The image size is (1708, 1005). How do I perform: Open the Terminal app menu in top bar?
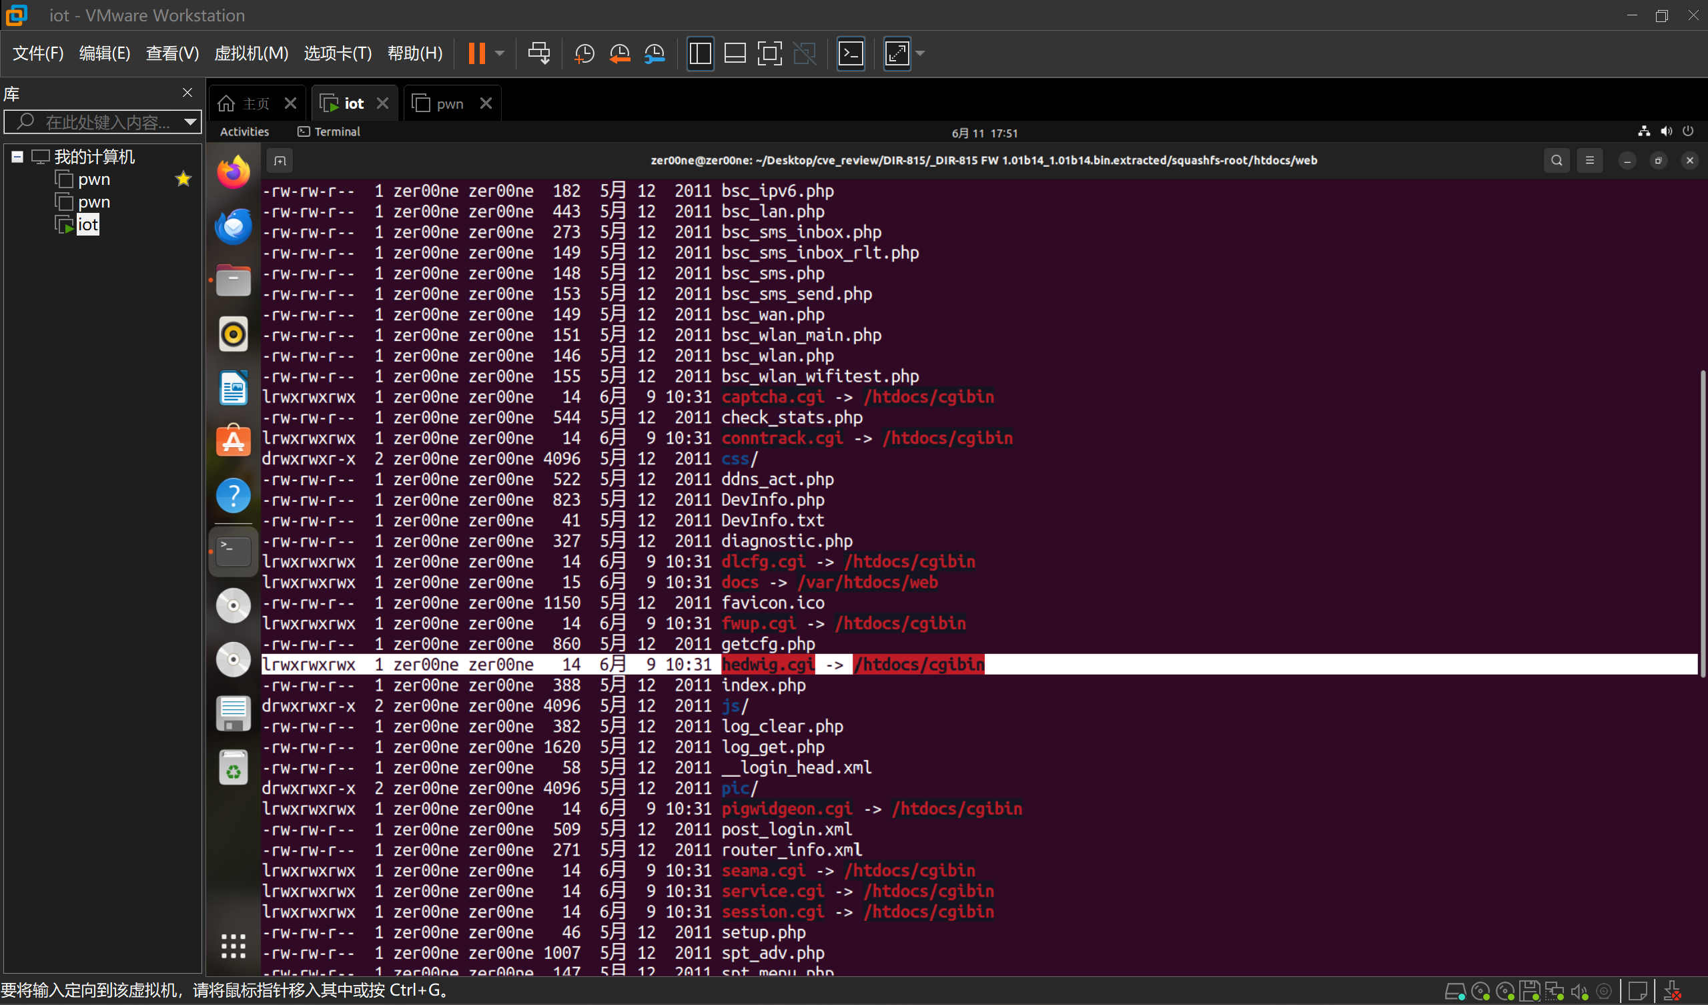tap(330, 131)
